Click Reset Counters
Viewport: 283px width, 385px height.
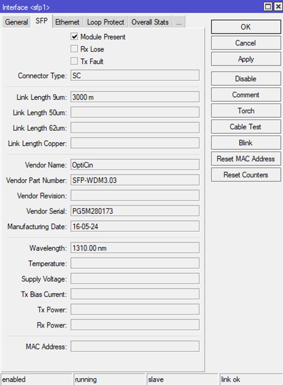246,175
